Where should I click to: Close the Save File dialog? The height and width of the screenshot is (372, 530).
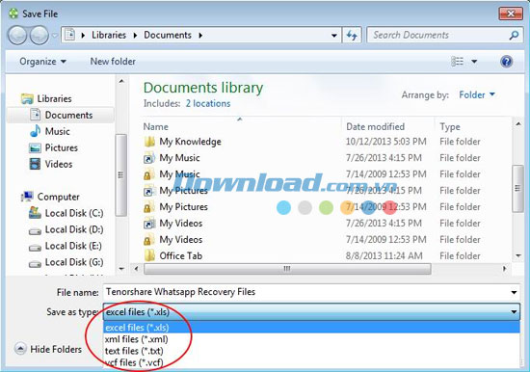click(x=511, y=13)
